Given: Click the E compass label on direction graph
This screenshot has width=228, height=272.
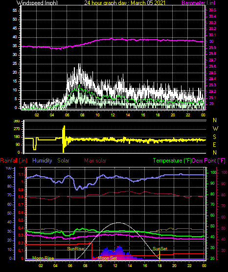Looking at the screenshot, I should pyautogui.click(x=214, y=144).
